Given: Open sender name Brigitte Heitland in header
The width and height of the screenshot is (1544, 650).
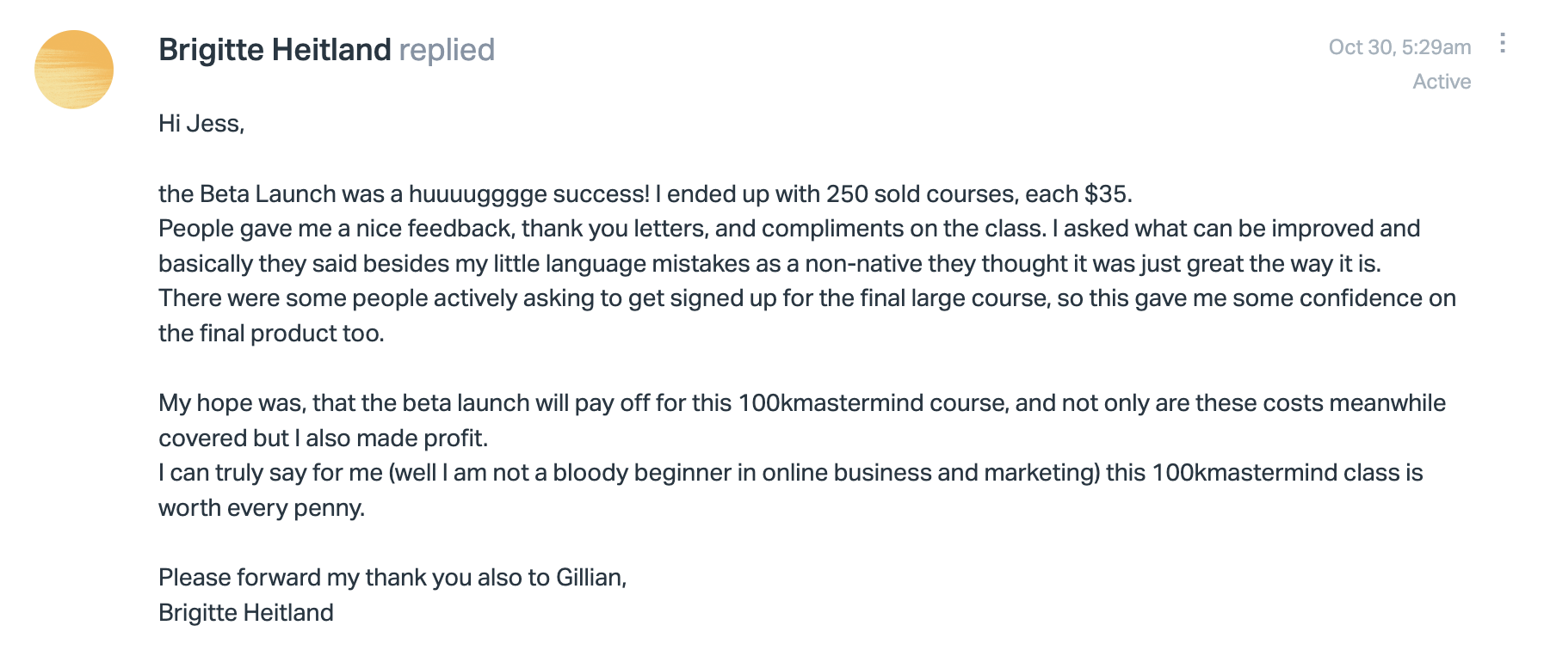Looking at the screenshot, I should click(275, 50).
